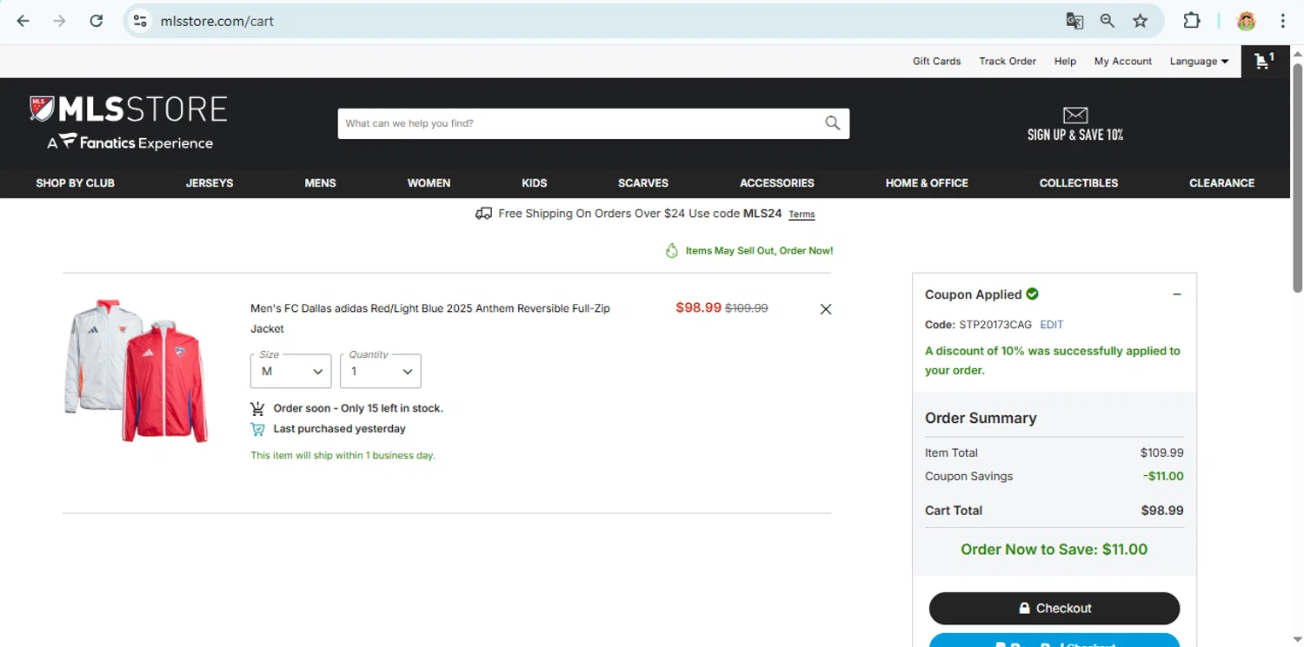This screenshot has height=647, width=1304.
Task: Expand the Language dropdown
Action: pyautogui.click(x=1199, y=61)
